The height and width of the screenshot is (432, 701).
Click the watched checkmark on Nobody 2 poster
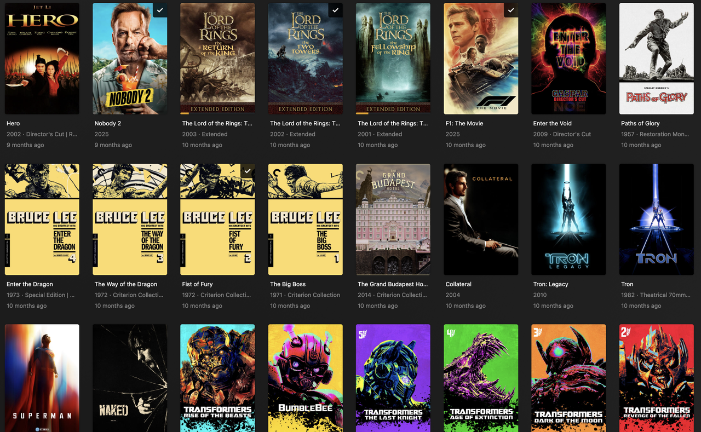160,10
